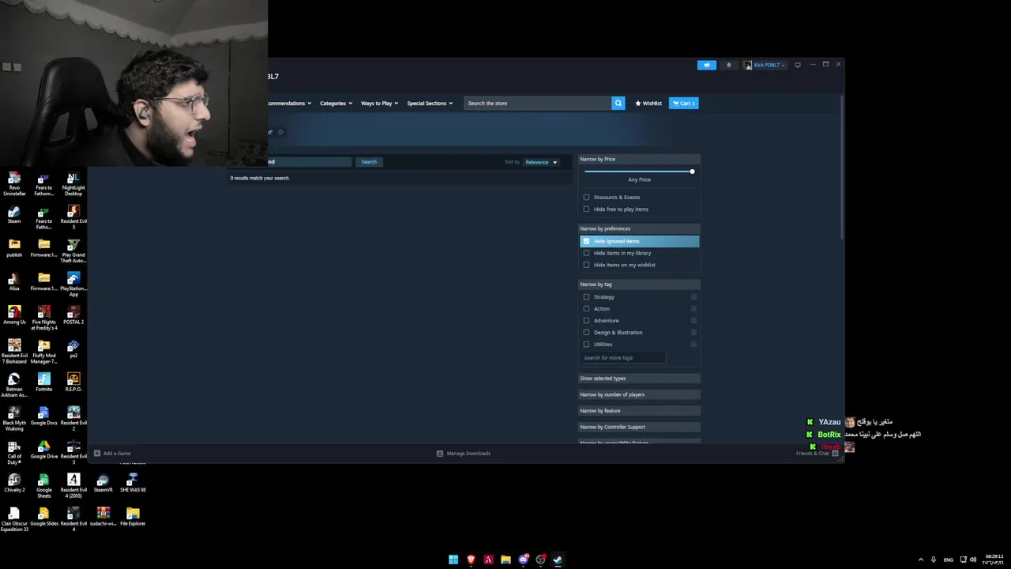Open Discord from the taskbar

[x=523, y=560]
